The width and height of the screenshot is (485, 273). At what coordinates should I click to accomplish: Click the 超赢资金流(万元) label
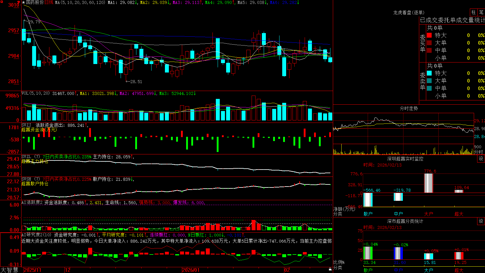[39, 130]
